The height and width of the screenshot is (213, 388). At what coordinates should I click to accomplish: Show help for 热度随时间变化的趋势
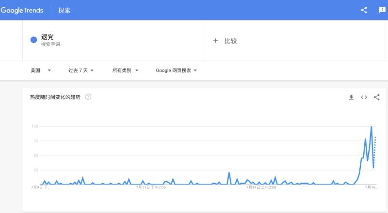coord(88,97)
